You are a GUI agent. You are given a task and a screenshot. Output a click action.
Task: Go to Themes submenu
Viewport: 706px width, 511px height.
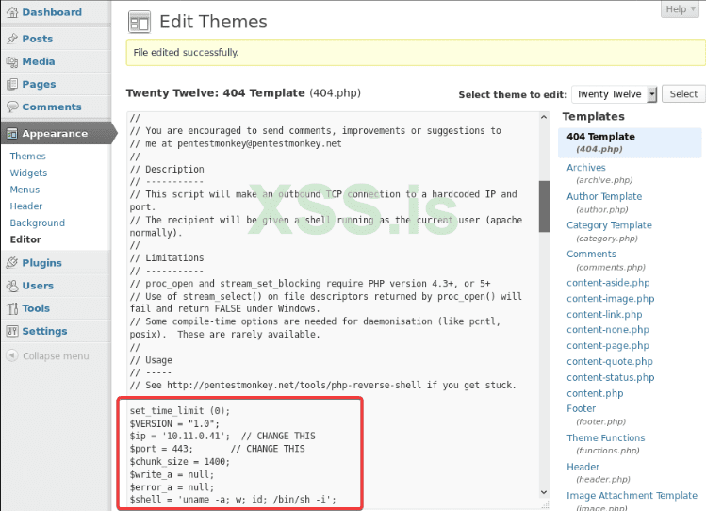tap(28, 157)
